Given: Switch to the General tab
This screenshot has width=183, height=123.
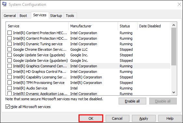Looking at the screenshot, I should pos(10,16).
